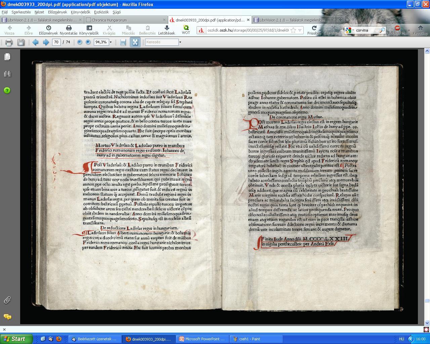430x344 pixels.
Task: Open the Keresés find options dropdown arrow
Action: [x=180, y=42]
